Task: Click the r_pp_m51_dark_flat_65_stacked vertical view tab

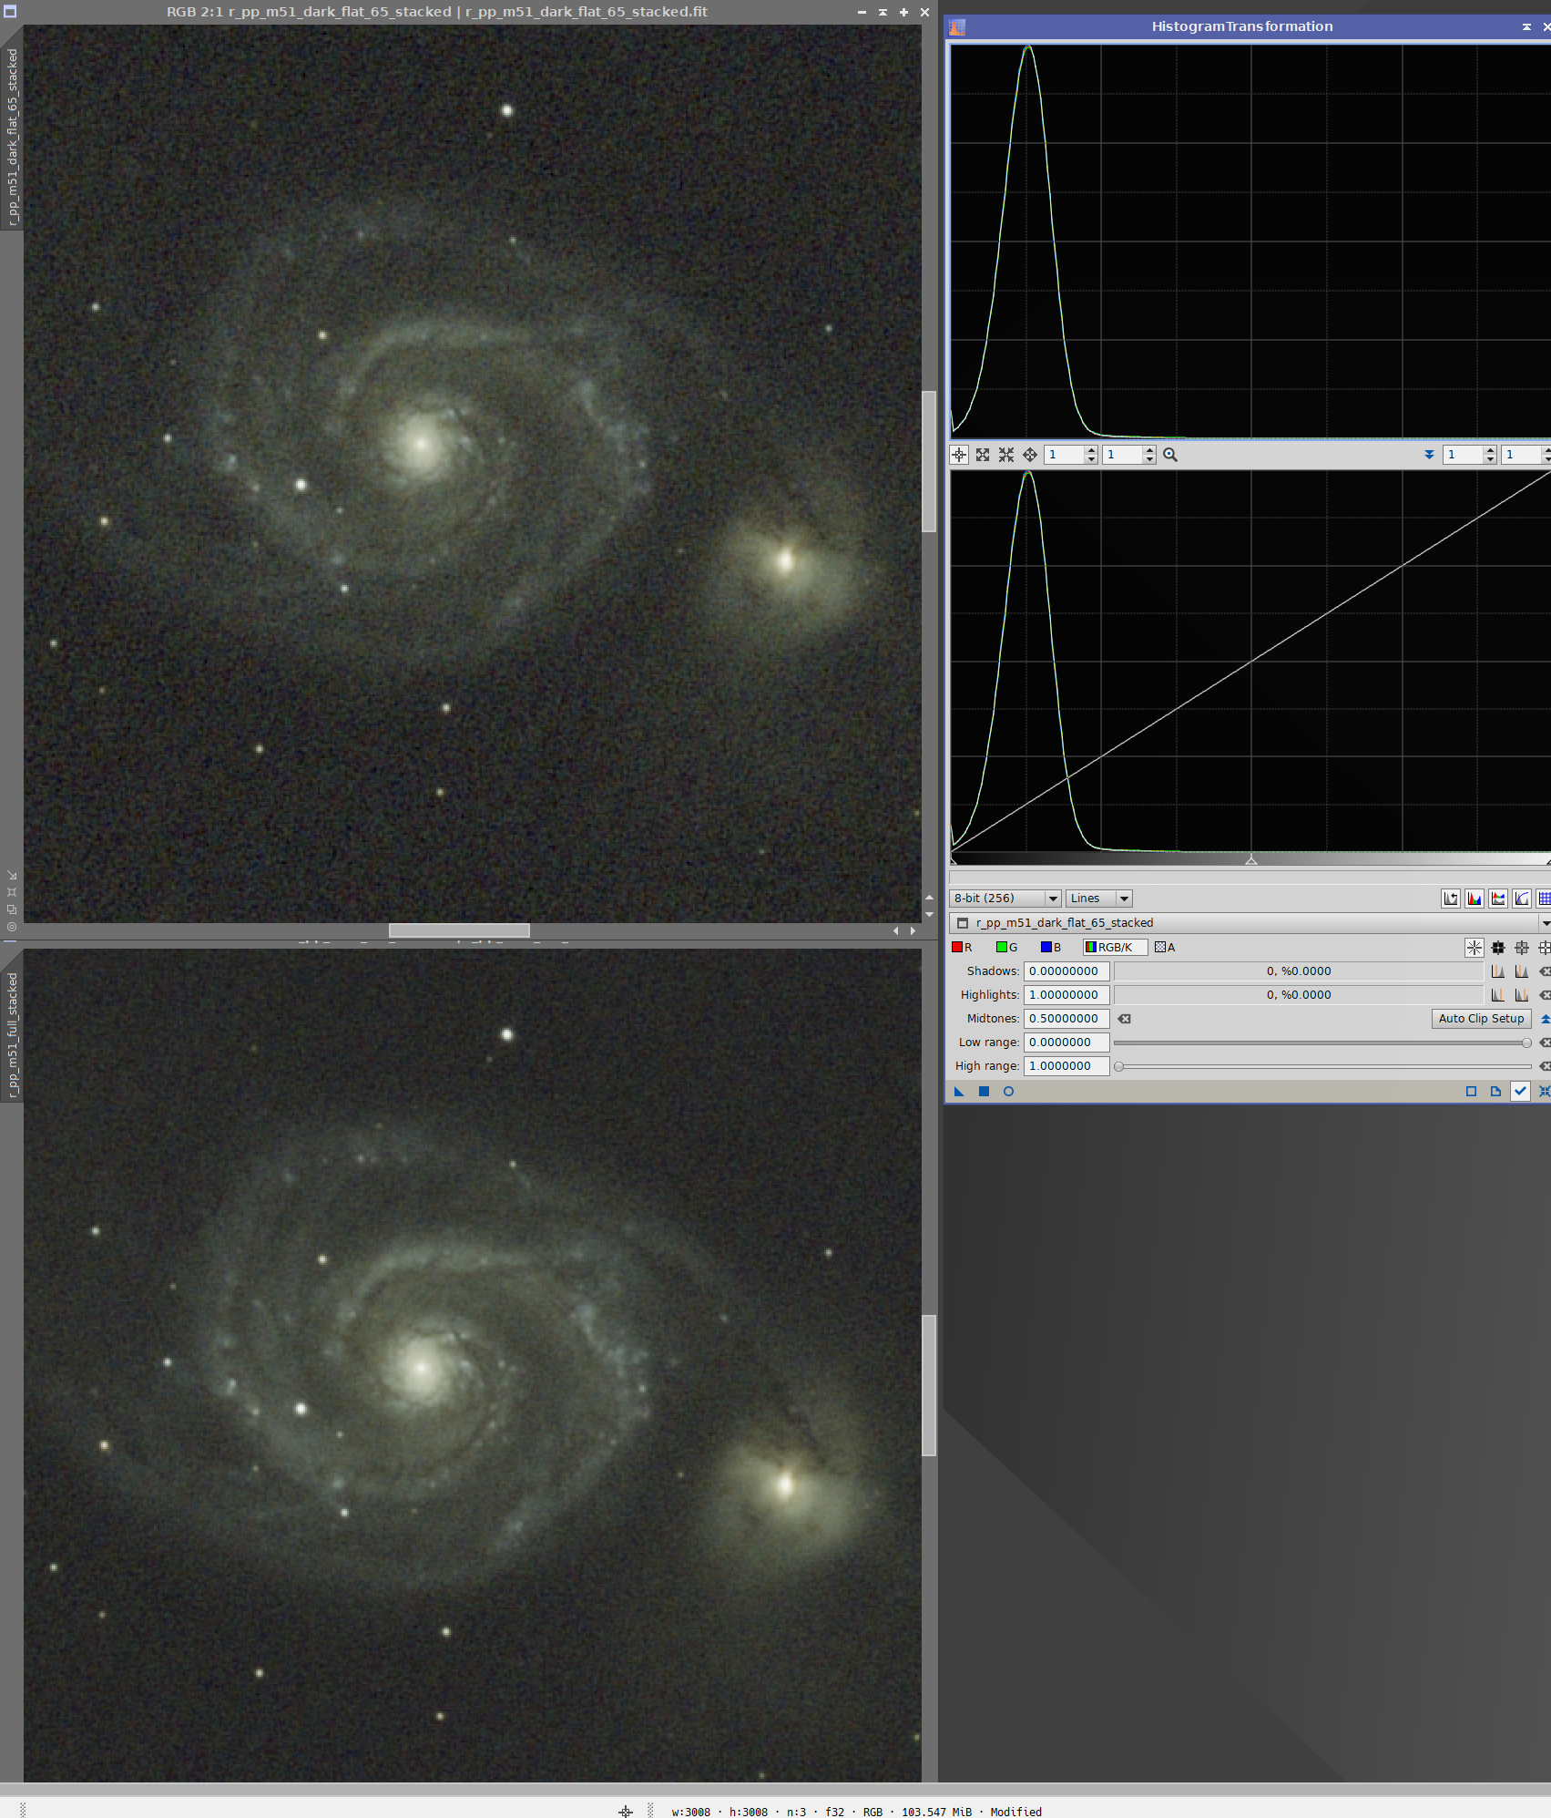Action: [x=12, y=137]
